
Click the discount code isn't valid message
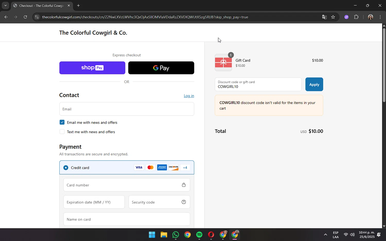[269, 105]
